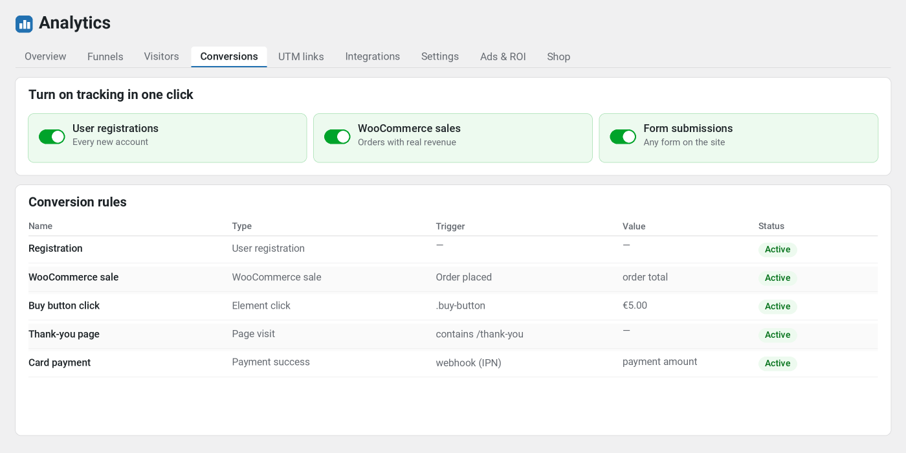Switch to the Funnels tab
This screenshot has height=453, width=906.
pyautogui.click(x=105, y=56)
